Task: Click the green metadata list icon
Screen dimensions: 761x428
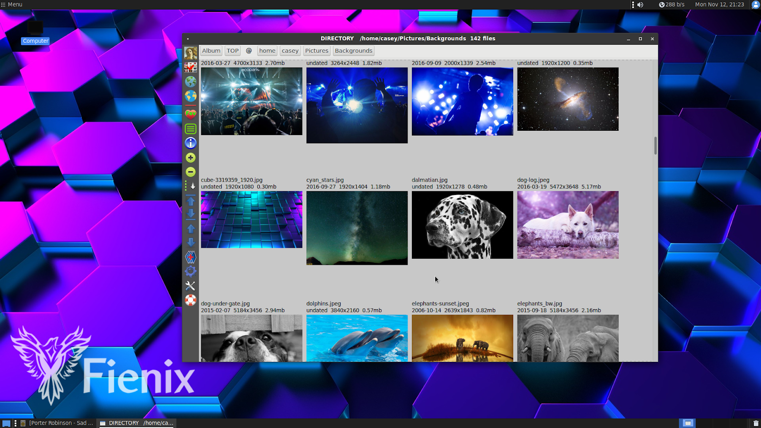Action: (190, 128)
